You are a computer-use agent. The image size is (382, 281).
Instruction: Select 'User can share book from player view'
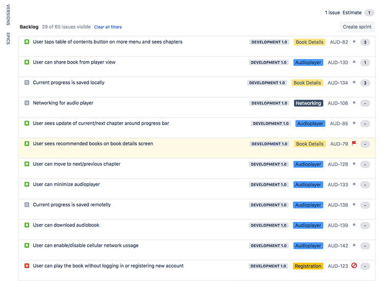point(197,67)
